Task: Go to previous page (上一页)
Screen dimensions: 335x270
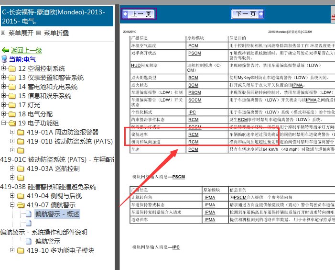Action: click(x=139, y=14)
